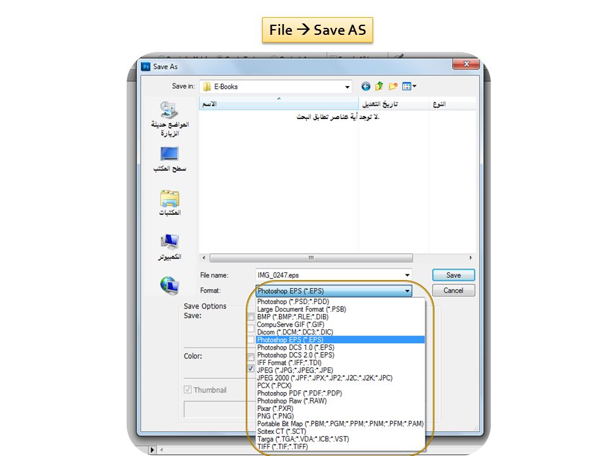Screen dimensions: 608x456
Task: Open the recent places shortcut المواضع حديثة الزيارة
Action: [170, 118]
